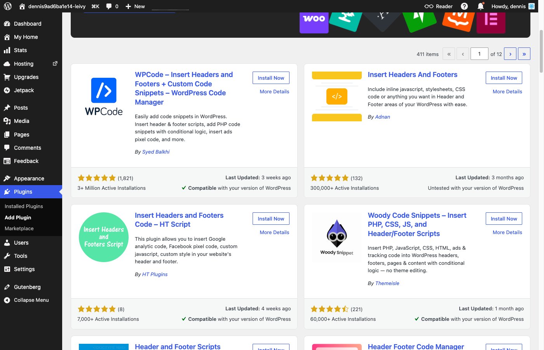Image resolution: width=544 pixels, height=350 pixels.
Task: Go to My Home in sidebar
Action: pos(31,37)
